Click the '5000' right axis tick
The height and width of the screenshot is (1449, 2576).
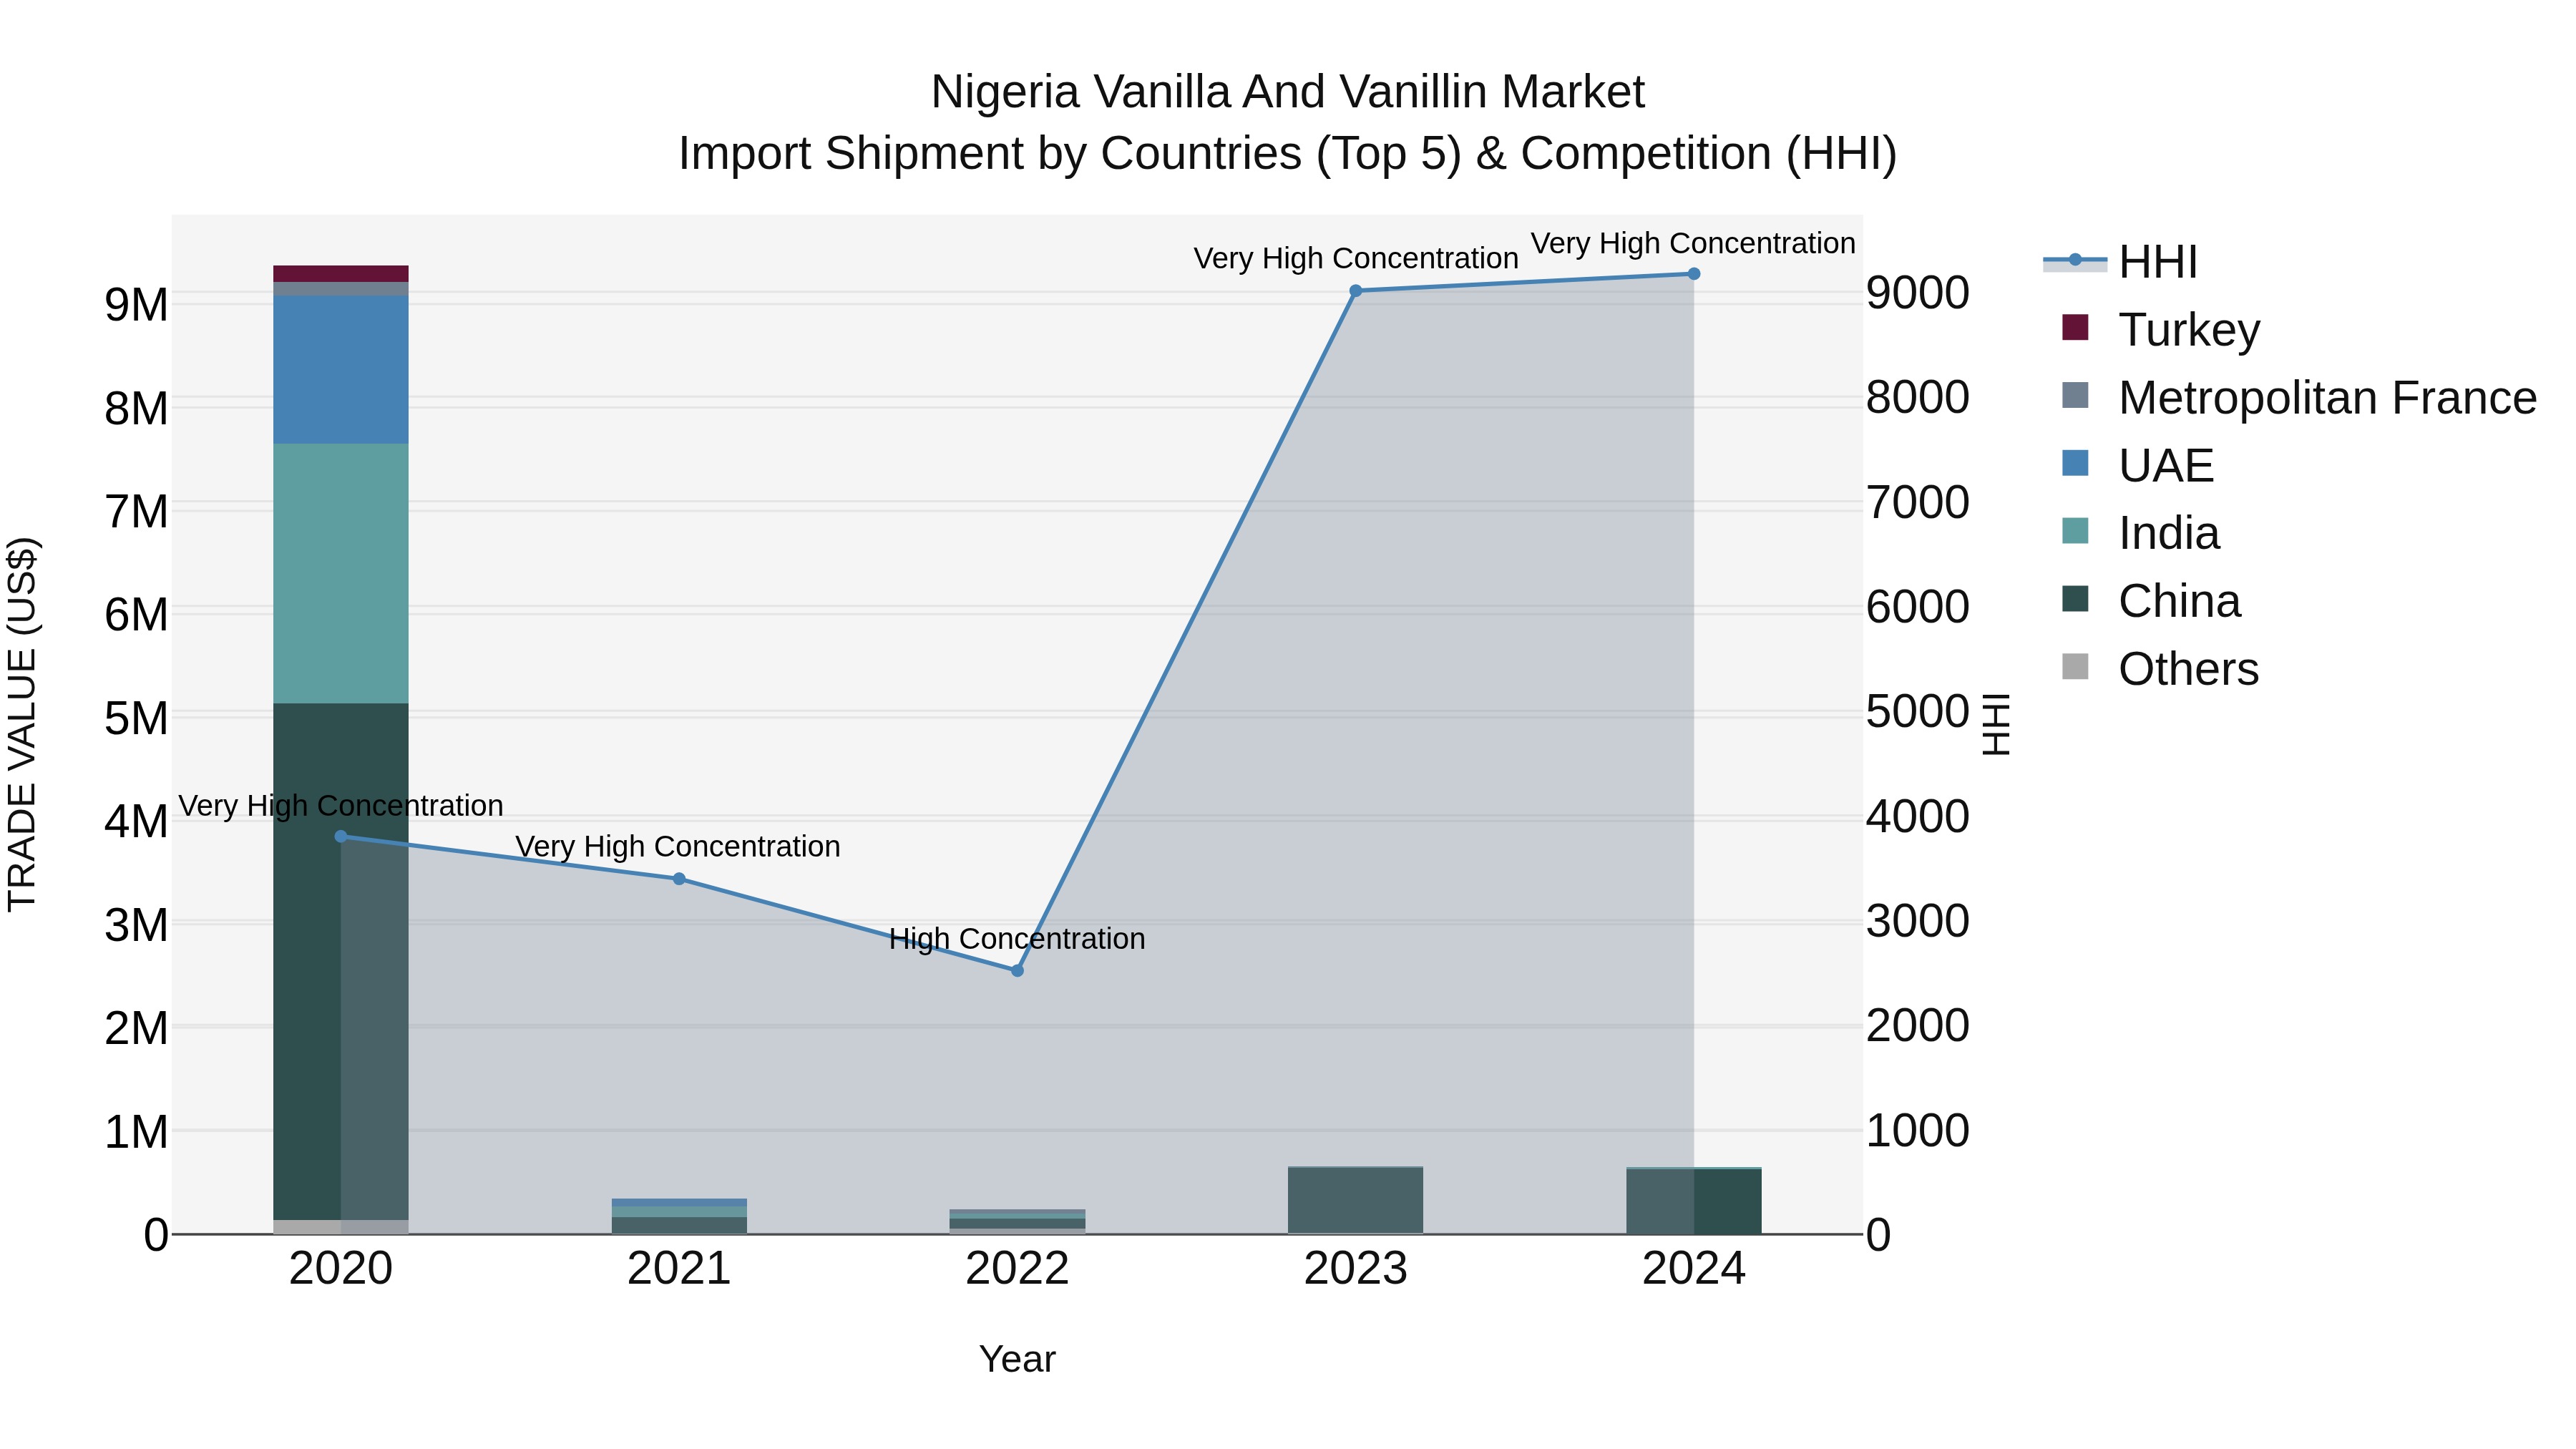pos(1918,712)
